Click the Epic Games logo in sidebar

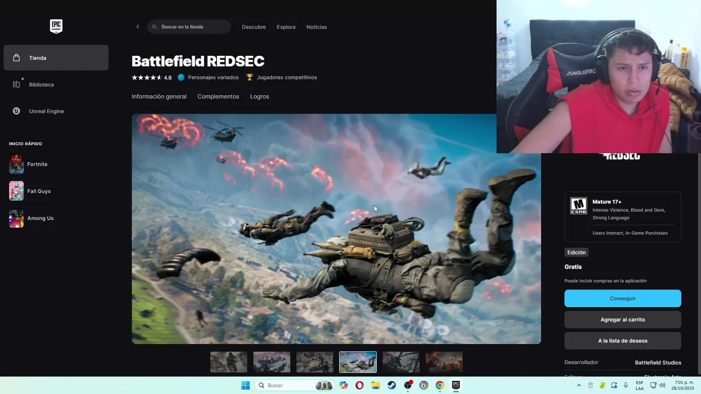[56, 26]
